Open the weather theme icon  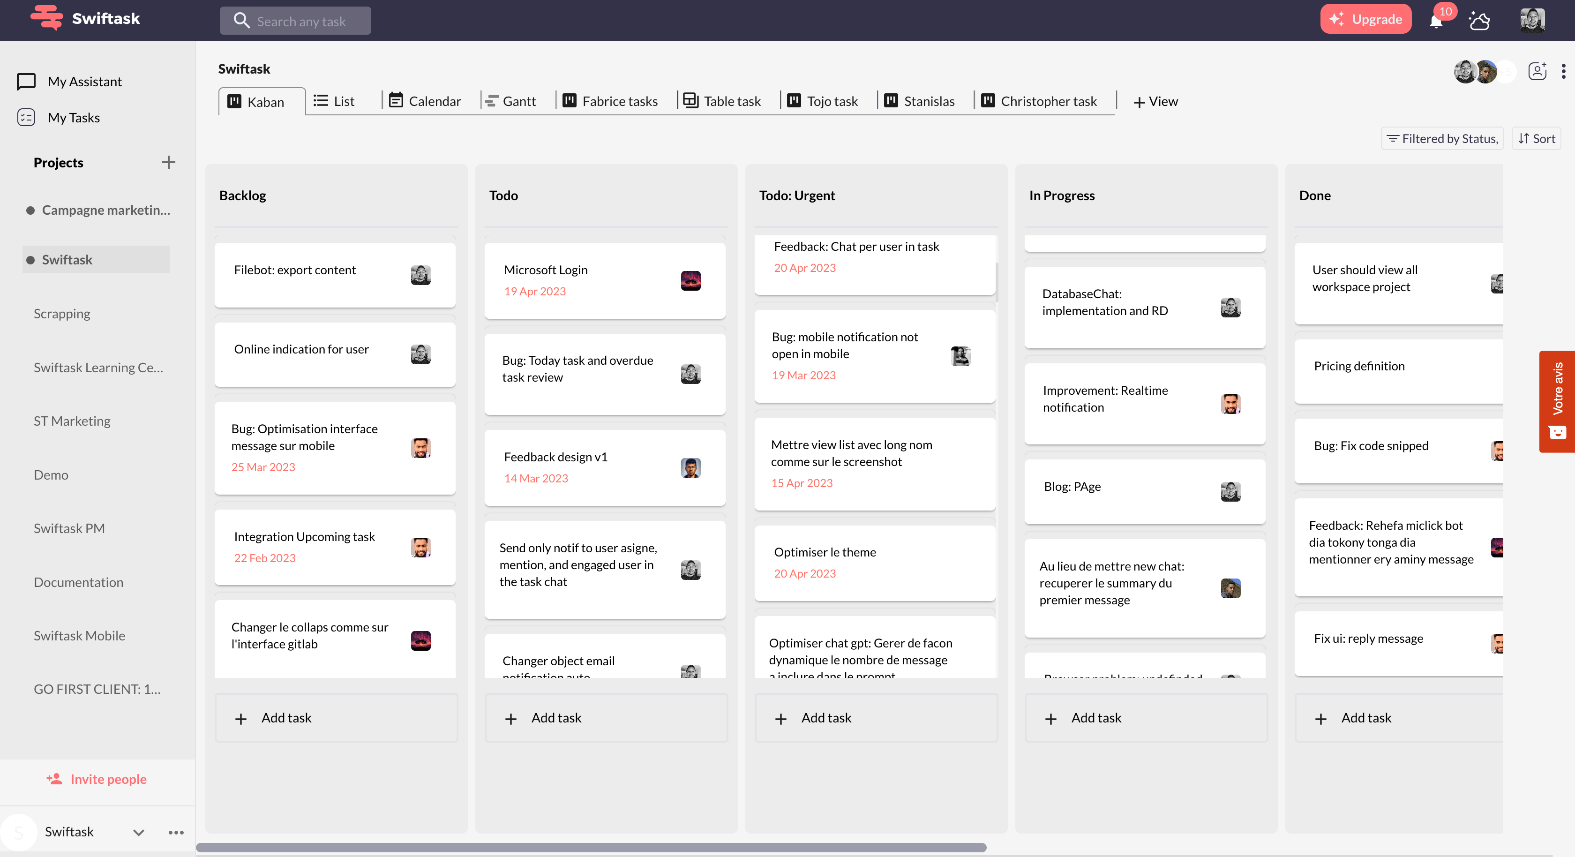(1479, 21)
